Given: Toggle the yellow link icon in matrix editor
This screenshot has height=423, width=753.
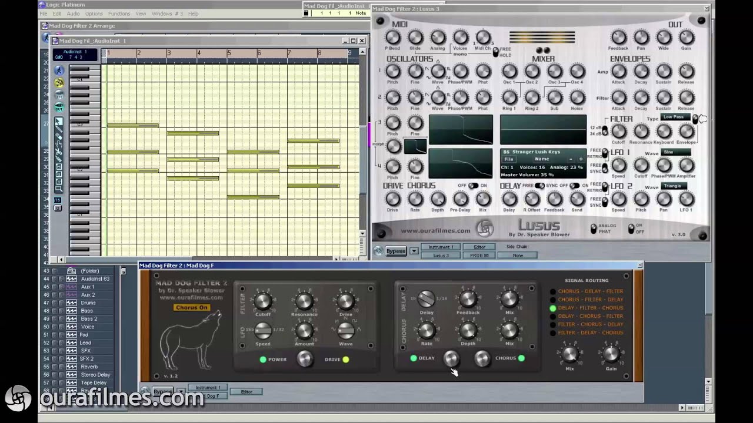Looking at the screenshot, I should coord(59,83).
